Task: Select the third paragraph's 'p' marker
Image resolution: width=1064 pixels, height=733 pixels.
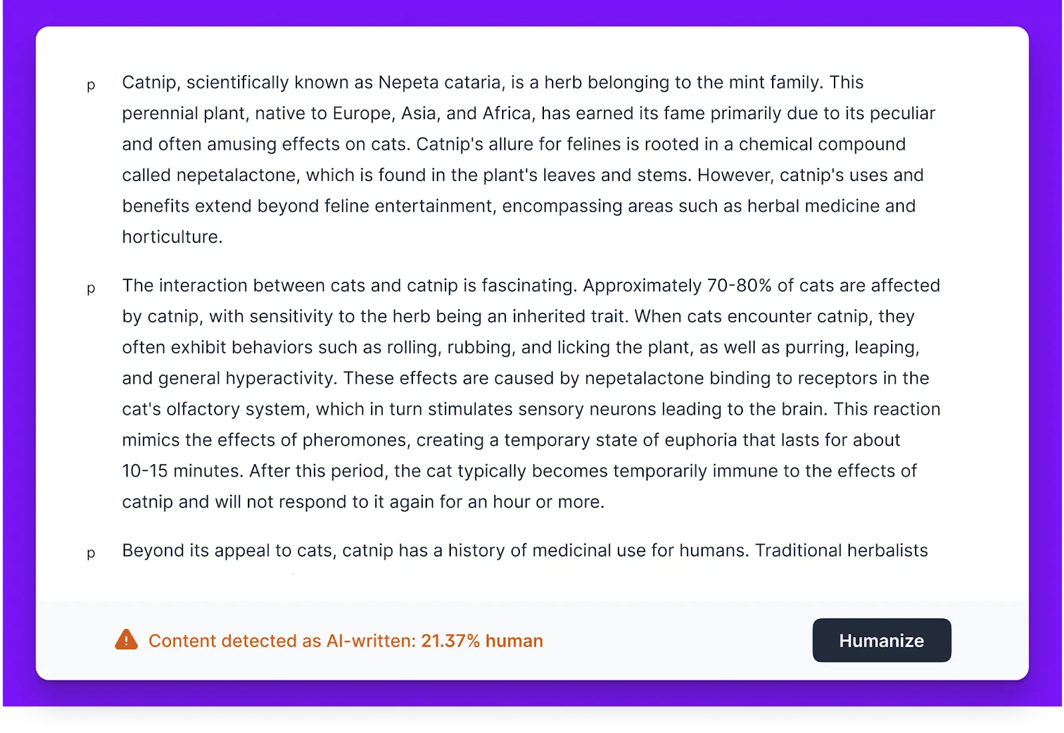Action: click(x=91, y=553)
